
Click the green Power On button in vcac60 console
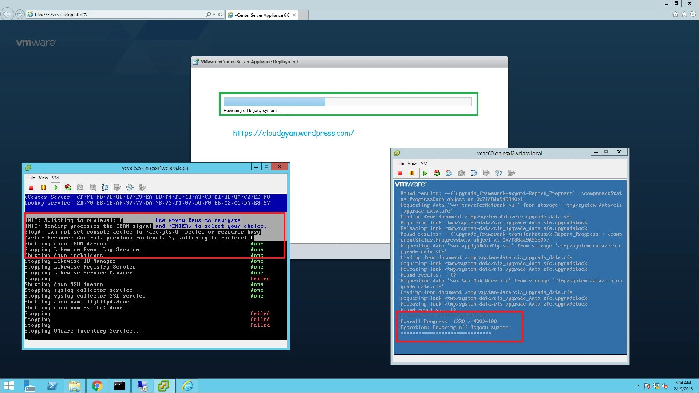click(x=424, y=173)
